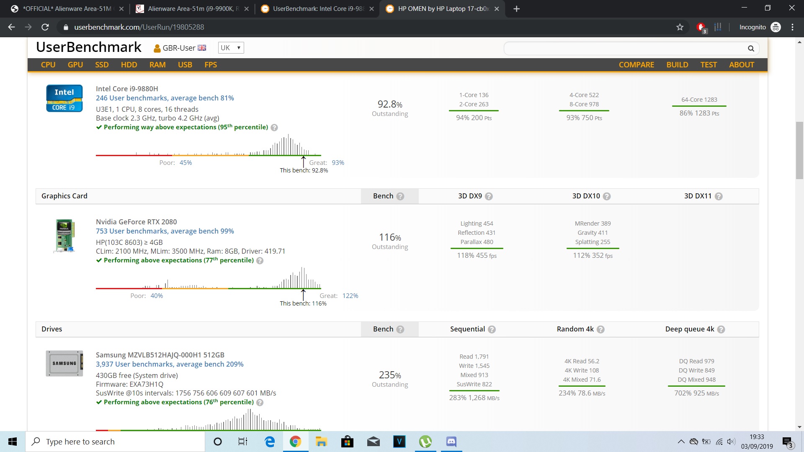The width and height of the screenshot is (804, 452).
Task: Open 753 User benchmarks average bench link
Action: coord(165,231)
